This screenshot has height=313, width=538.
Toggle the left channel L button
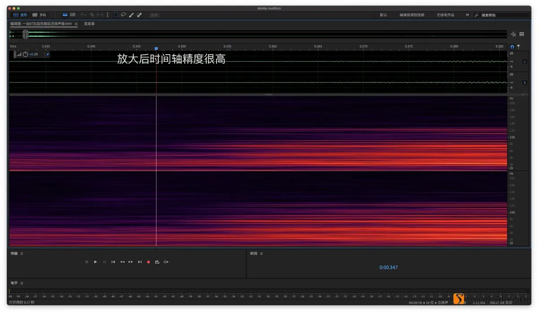pos(525,61)
